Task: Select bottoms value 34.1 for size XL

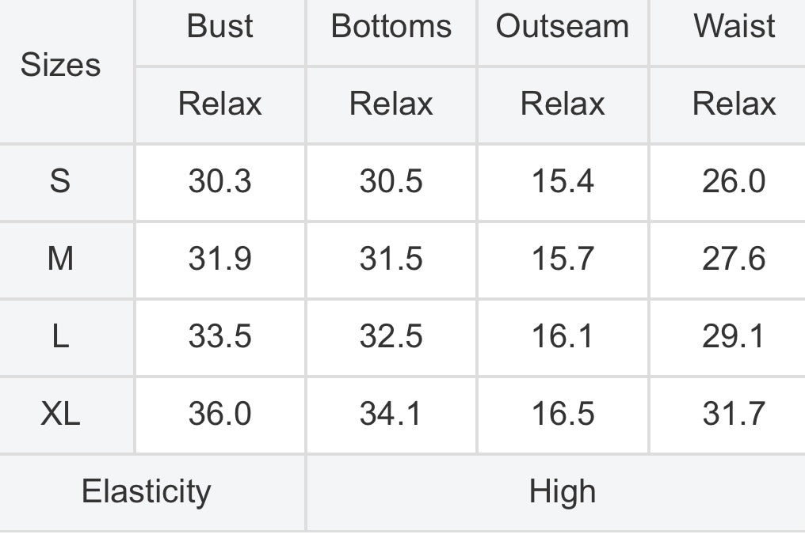Action: click(391, 414)
